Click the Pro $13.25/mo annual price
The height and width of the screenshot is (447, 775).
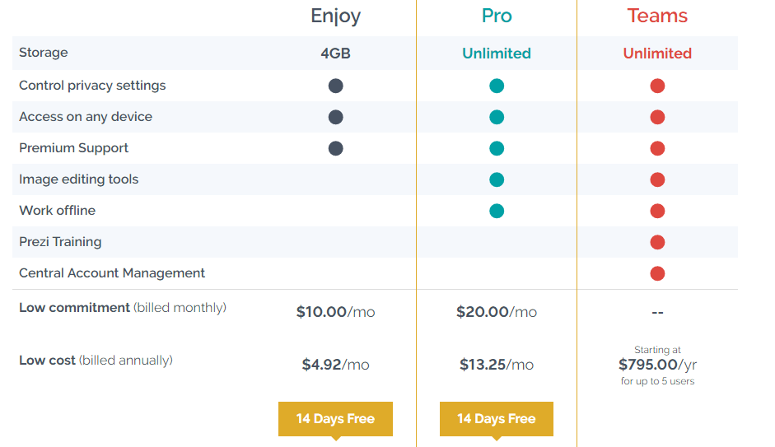(x=497, y=365)
